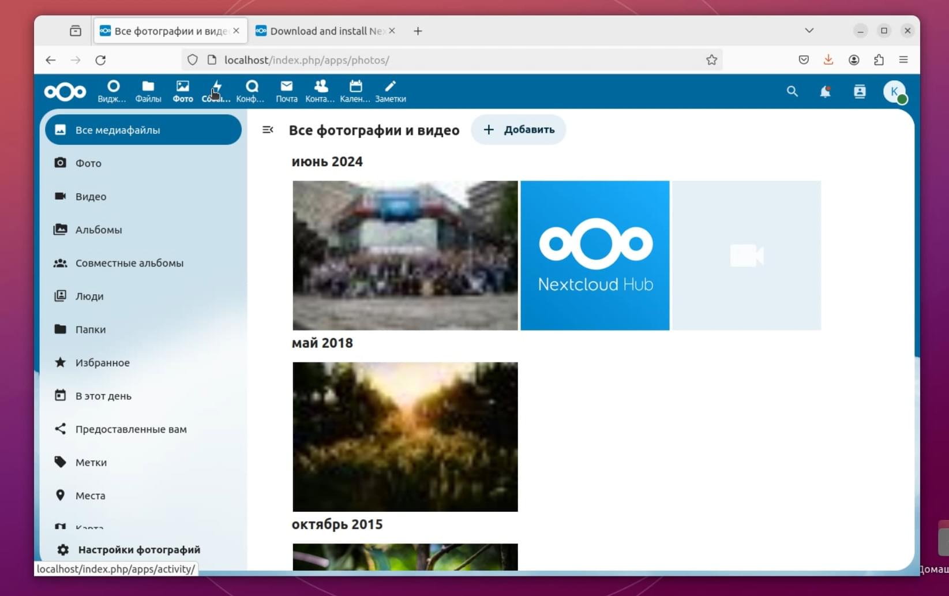Open the Firefox account icon
The height and width of the screenshot is (596, 949).
point(854,60)
